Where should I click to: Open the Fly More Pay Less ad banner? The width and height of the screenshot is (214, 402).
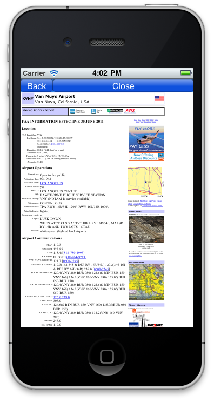click(x=146, y=139)
